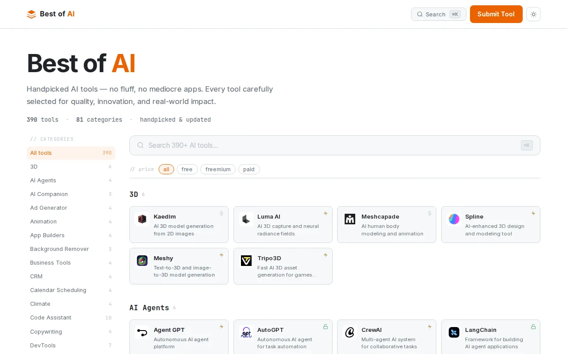Toggle the light/dark theme sun button

(x=533, y=14)
